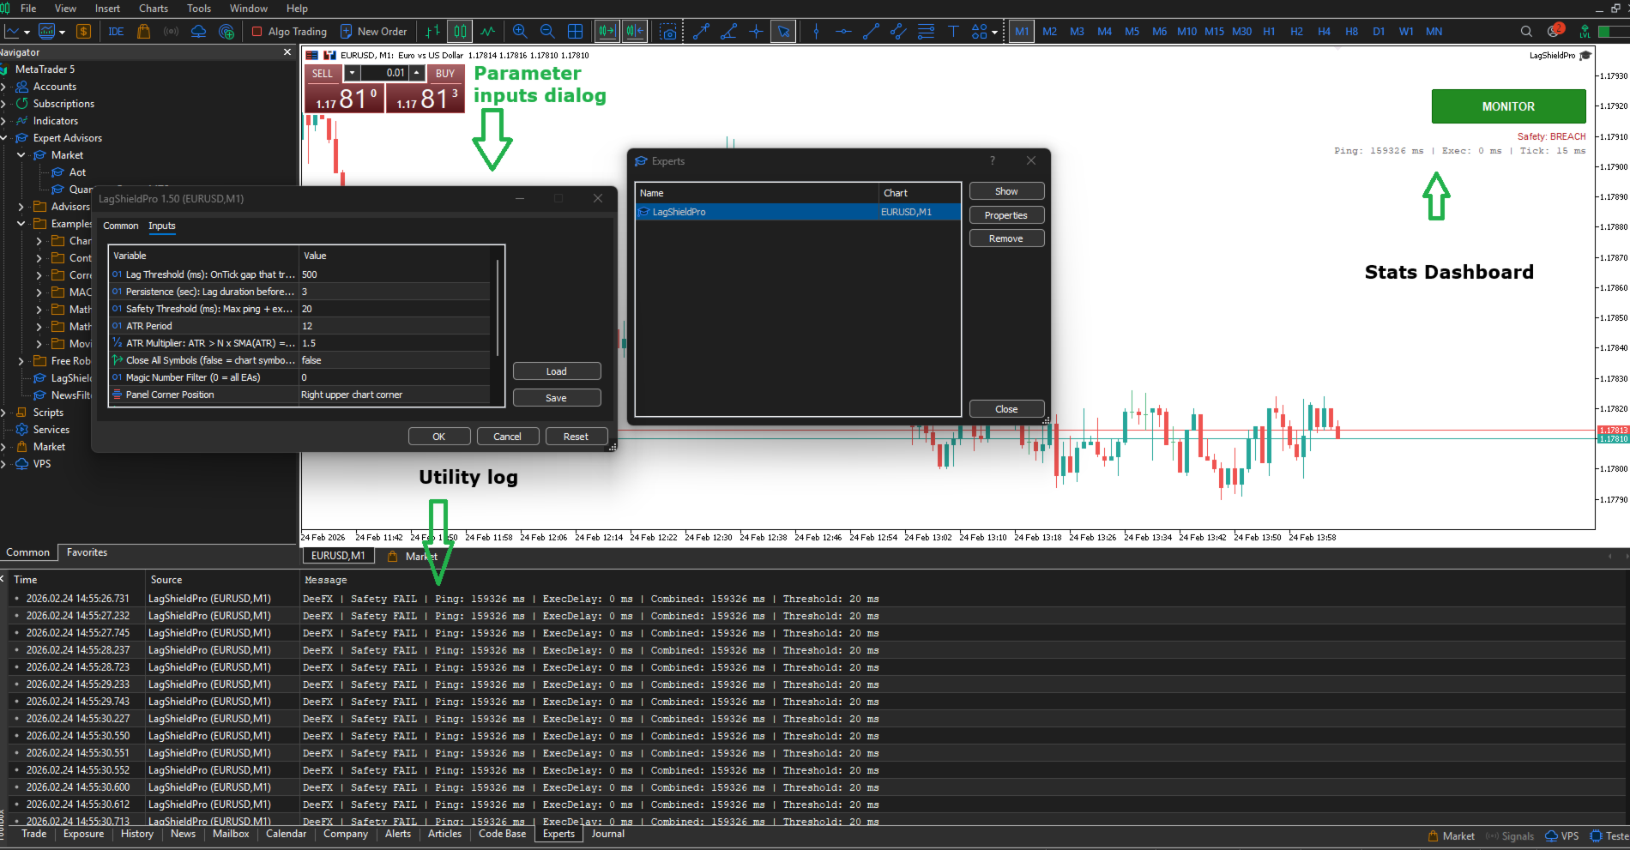Open the Charts menu
Viewport: 1630px width, 850px height.
[154, 9]
